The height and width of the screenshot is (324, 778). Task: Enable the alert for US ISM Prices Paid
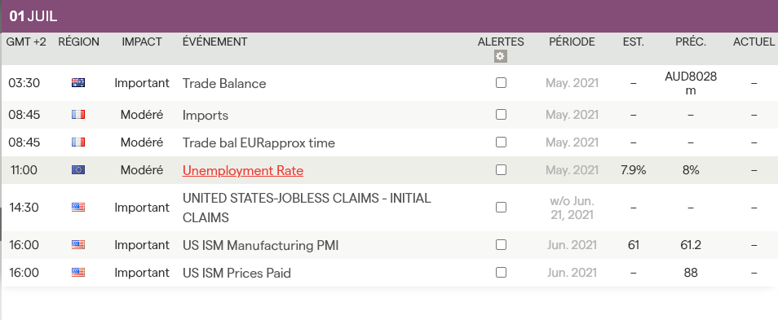pos(502,273)
